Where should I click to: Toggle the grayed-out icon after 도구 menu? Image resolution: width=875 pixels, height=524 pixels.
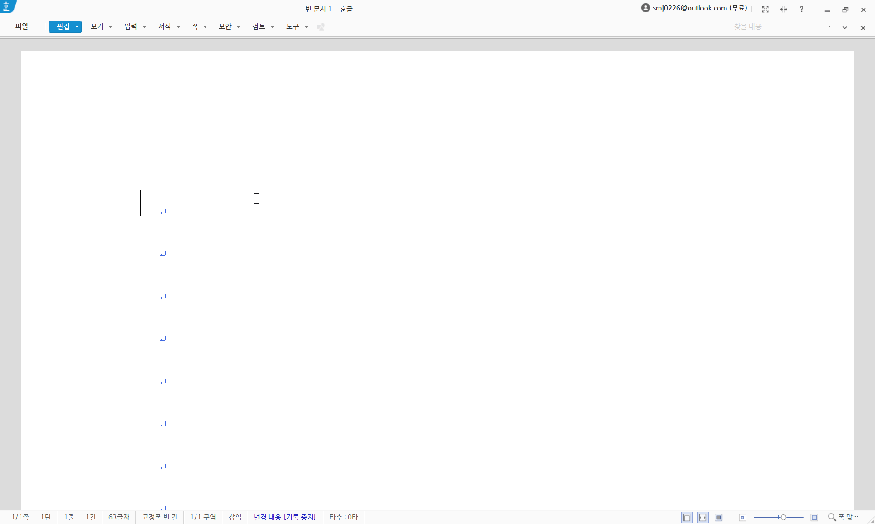point(321,27)
